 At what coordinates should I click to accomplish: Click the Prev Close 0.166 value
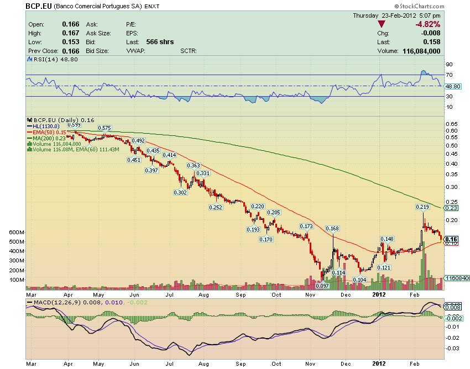71,51
